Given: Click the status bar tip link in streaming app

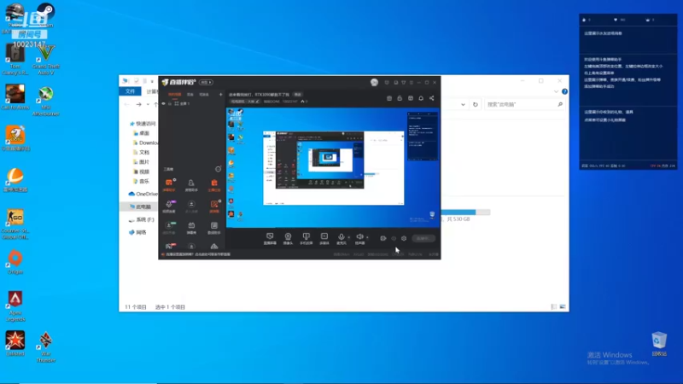Looking at the screenshot, I should pos(197,254).
